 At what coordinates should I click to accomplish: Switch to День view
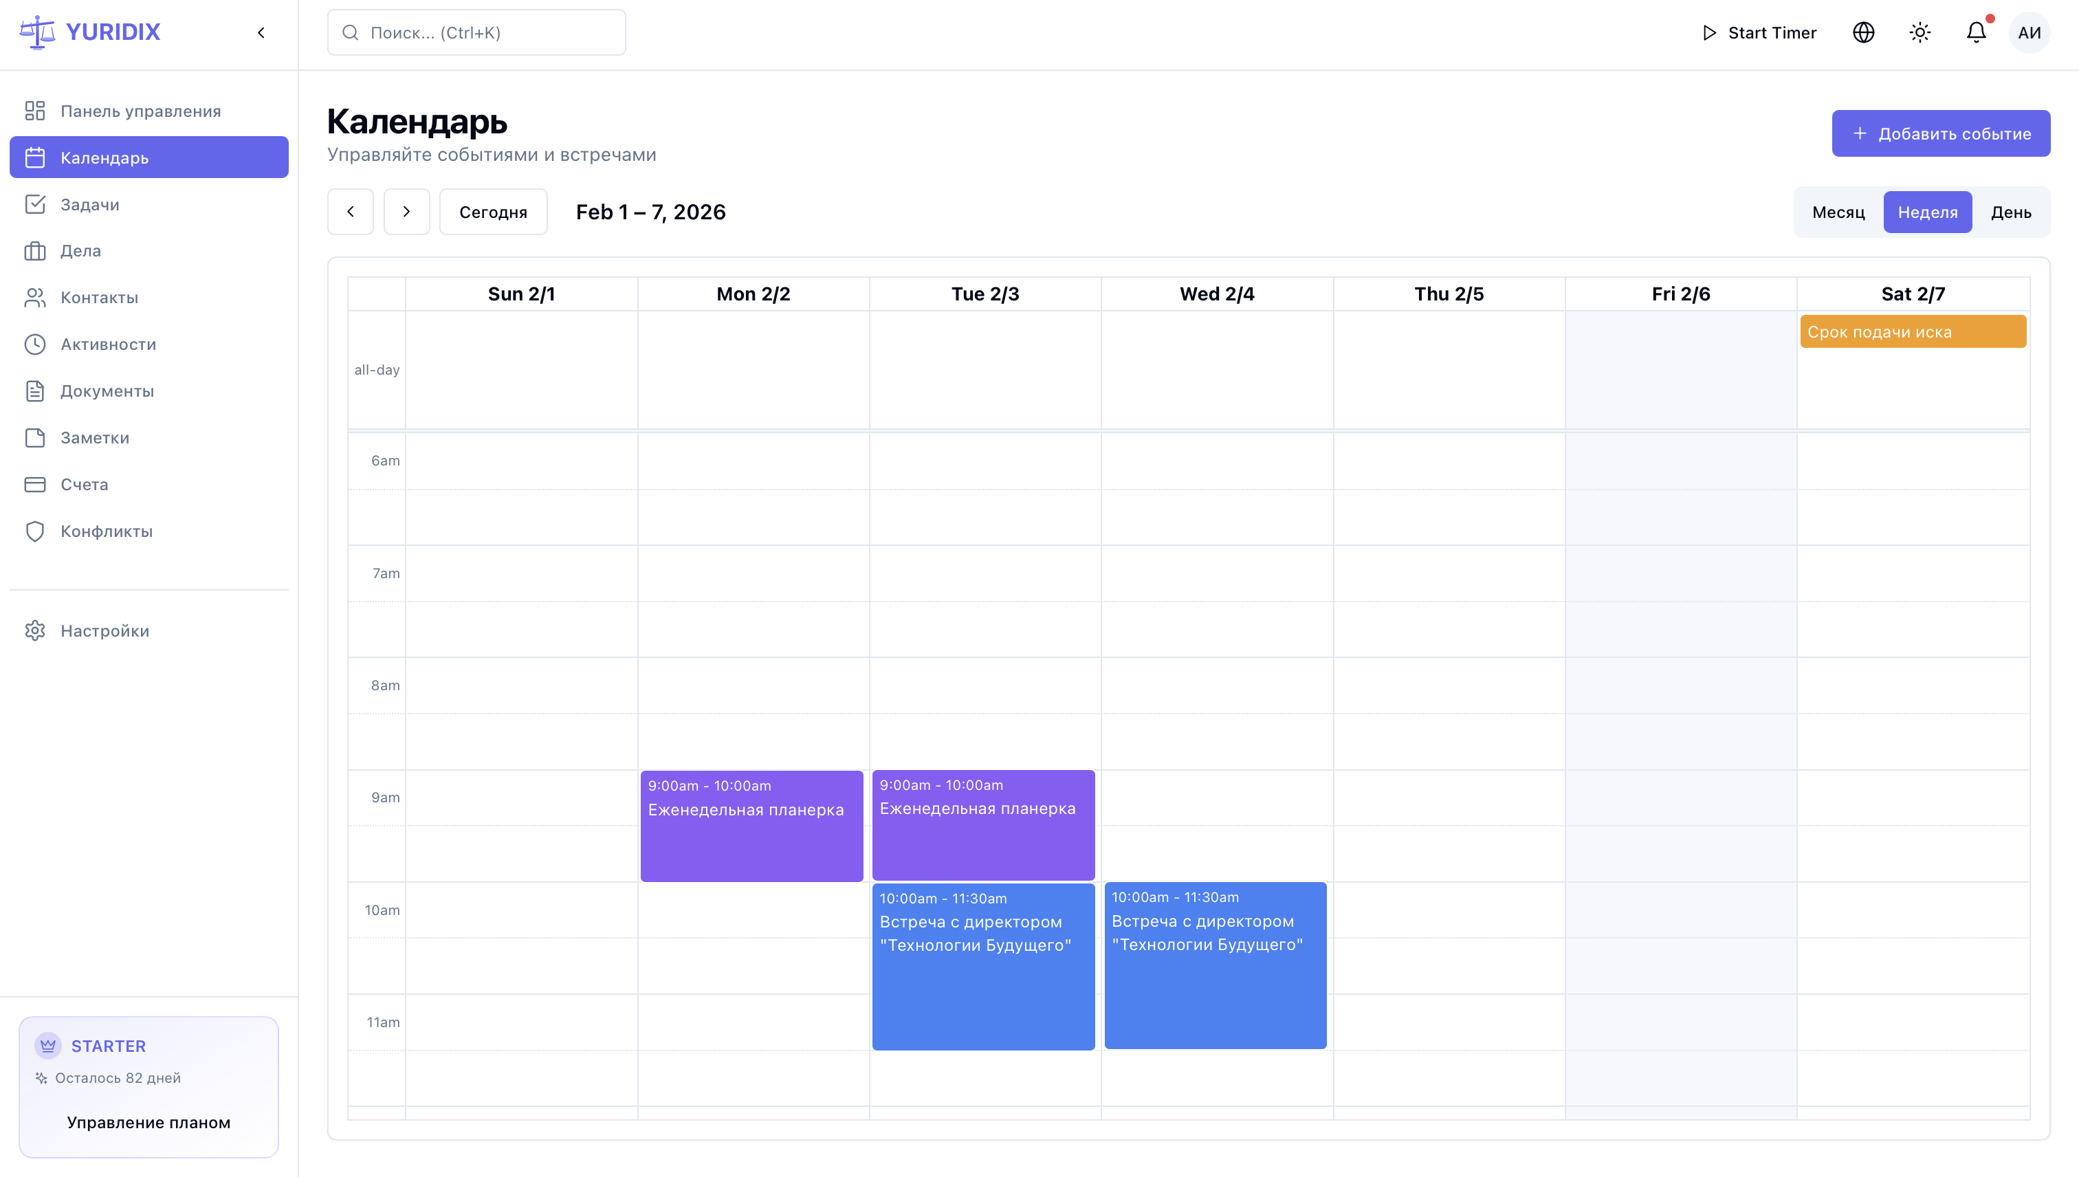coord(2010,212)
